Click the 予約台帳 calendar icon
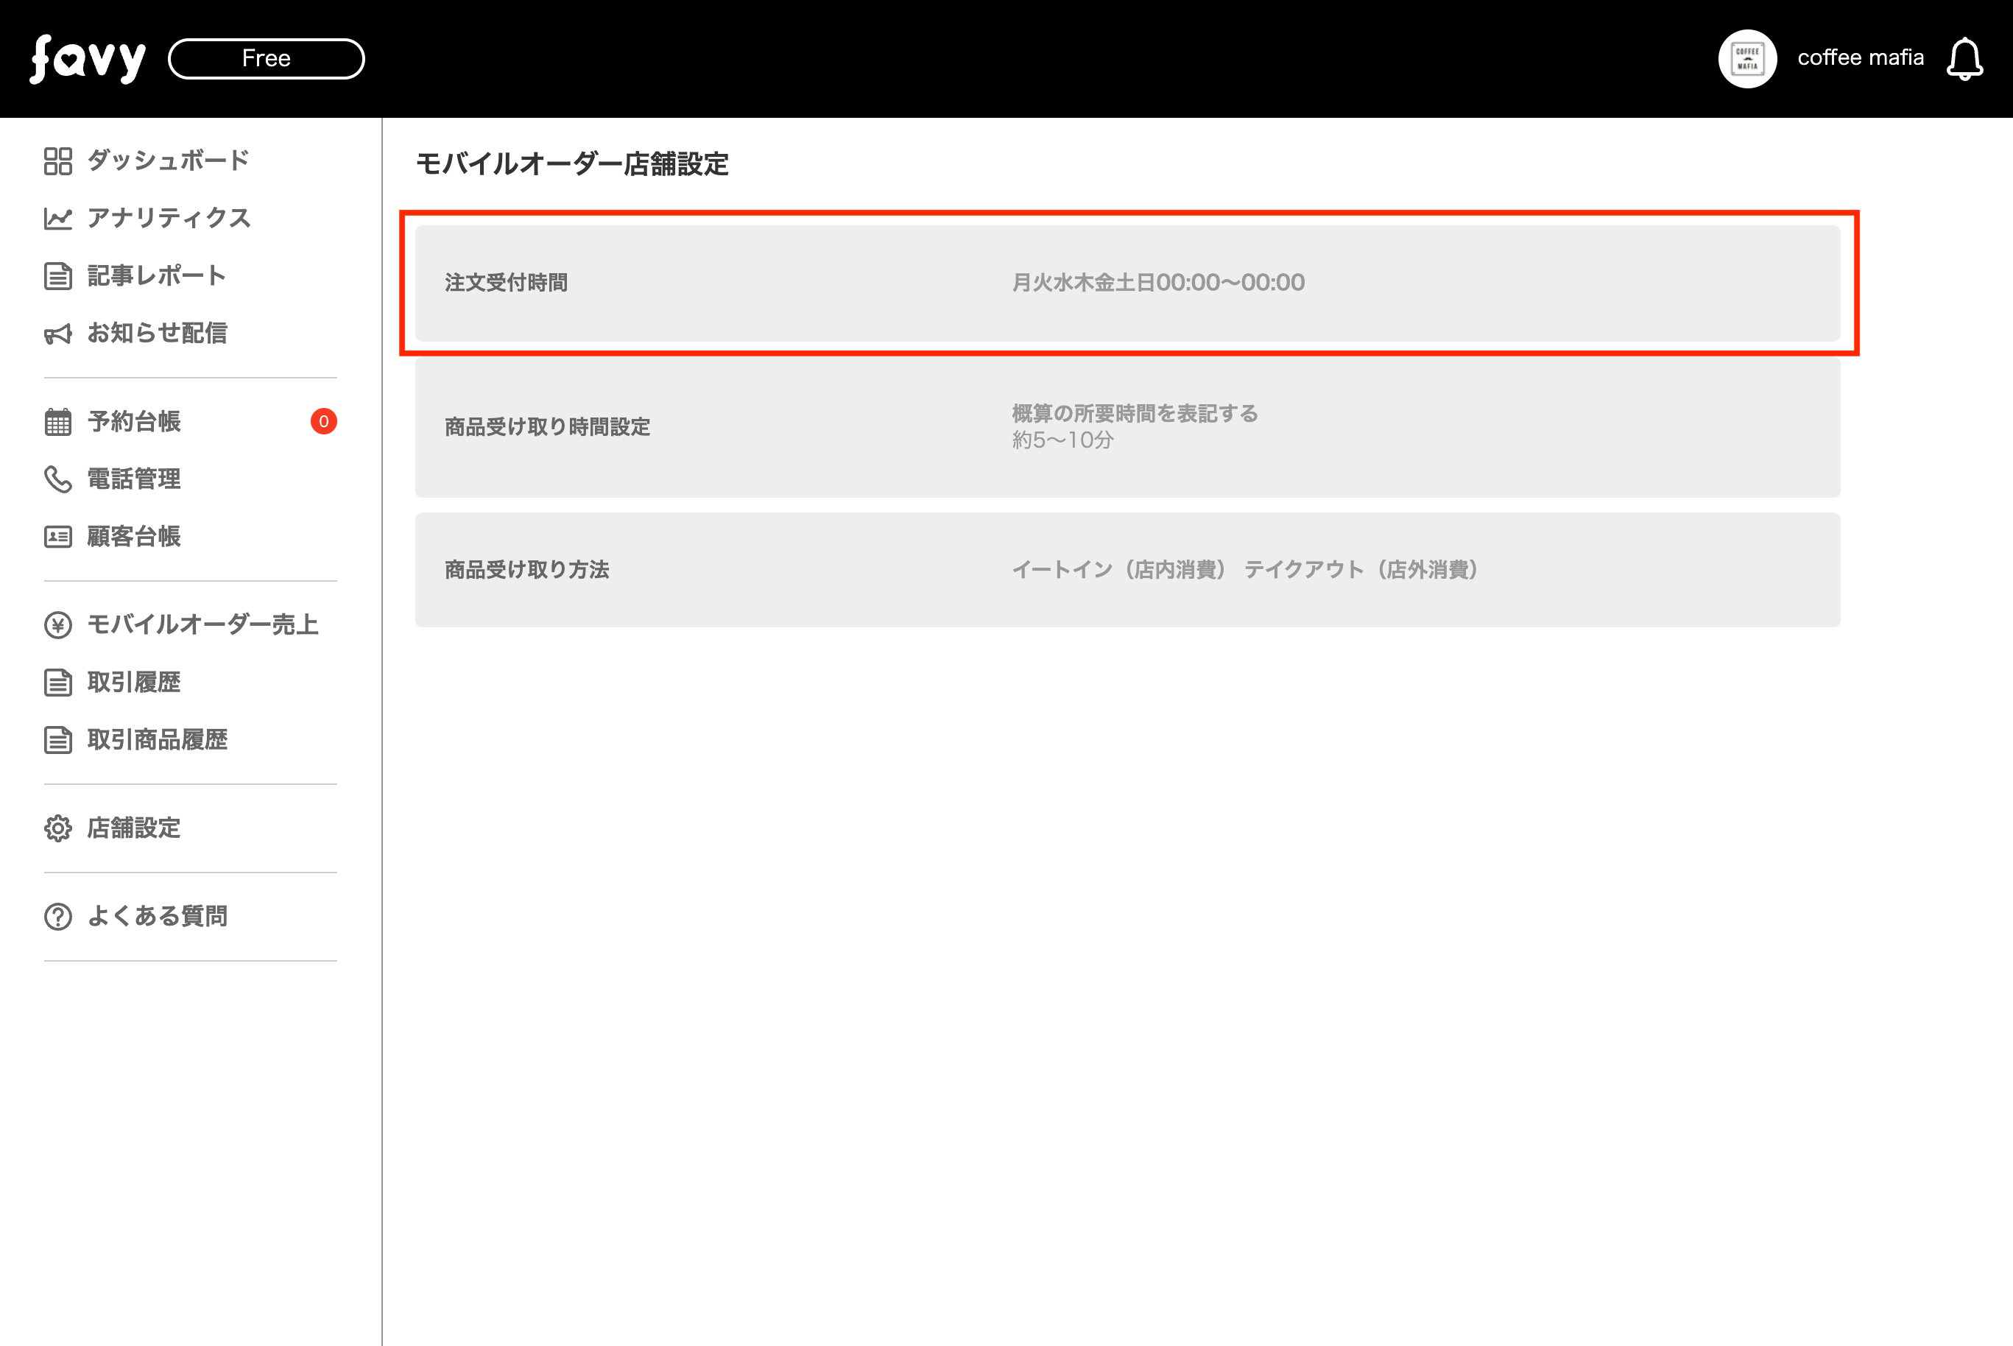Screen dimensions: 2013x1346 click(x=57, y=421)
